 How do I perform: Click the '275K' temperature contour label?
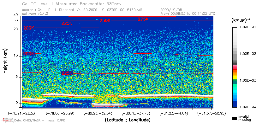143,19
